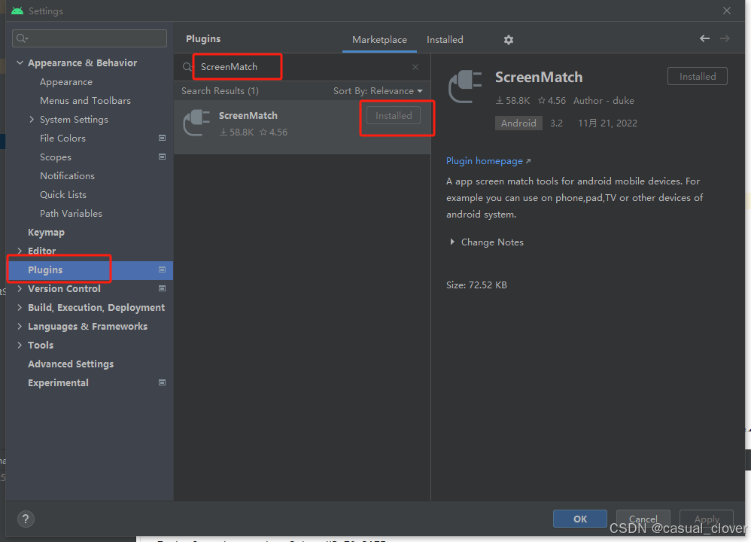Click the Cancel button
This screenshot has width=751, height=542.
point(643,519)
